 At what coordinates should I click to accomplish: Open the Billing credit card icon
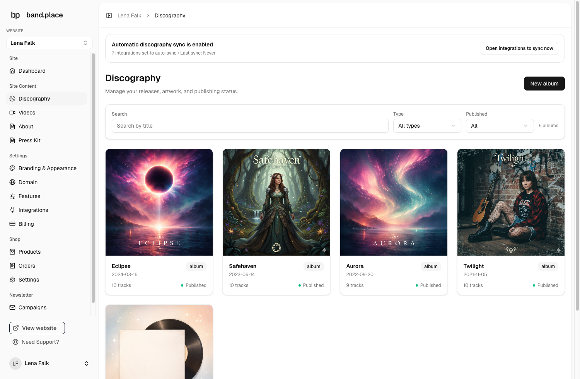pos(13,224)
